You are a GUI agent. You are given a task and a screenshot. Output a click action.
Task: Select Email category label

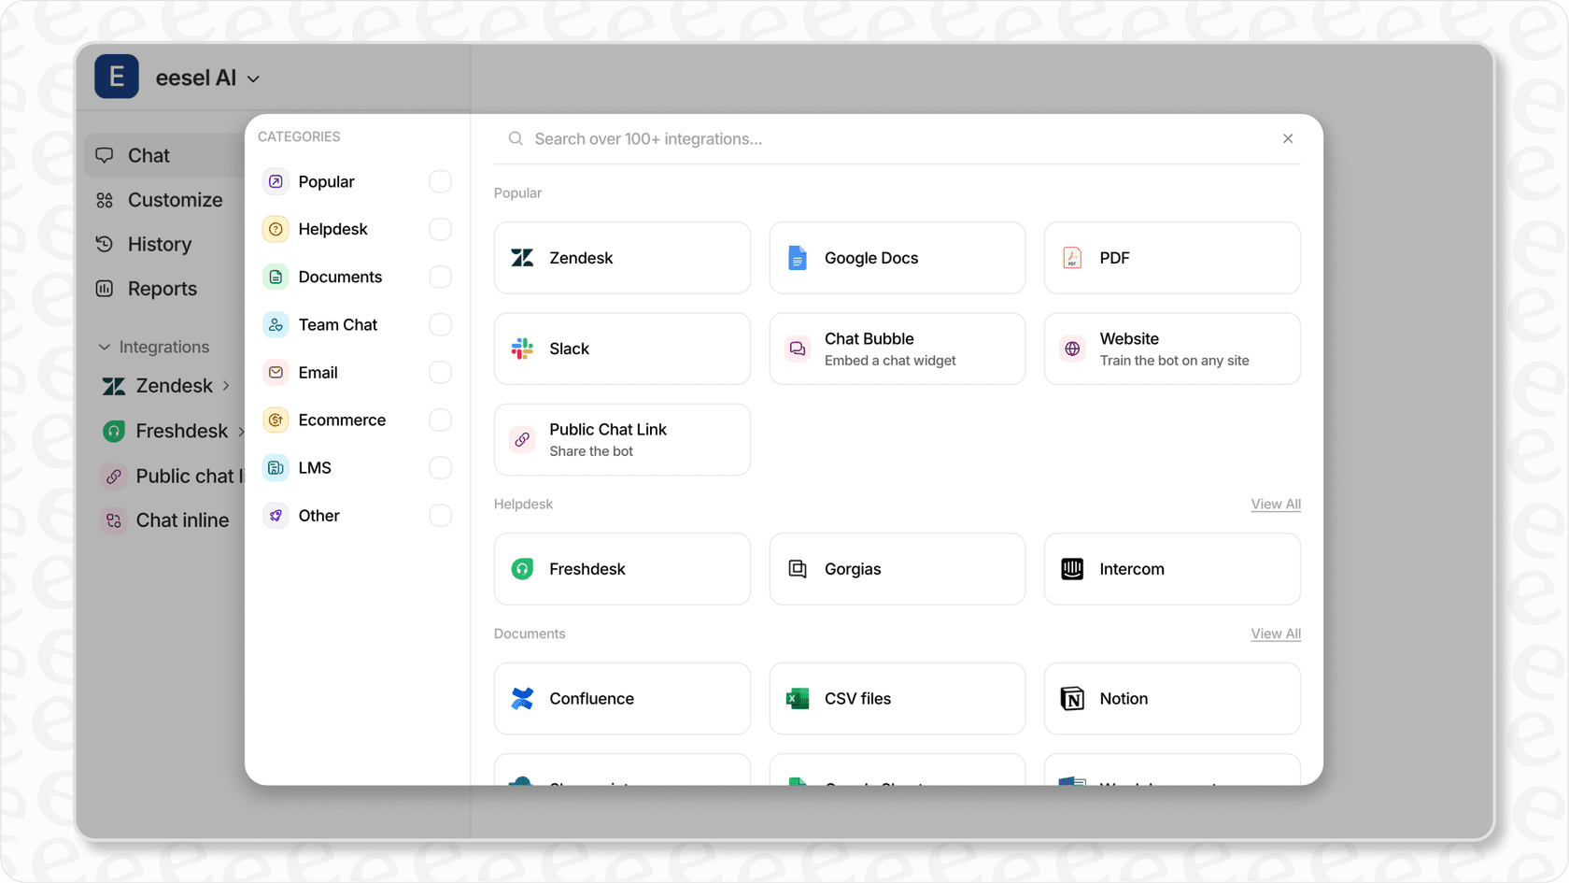[318, 372]
